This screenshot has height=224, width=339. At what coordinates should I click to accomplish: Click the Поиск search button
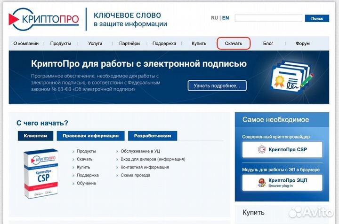(317, 18)
